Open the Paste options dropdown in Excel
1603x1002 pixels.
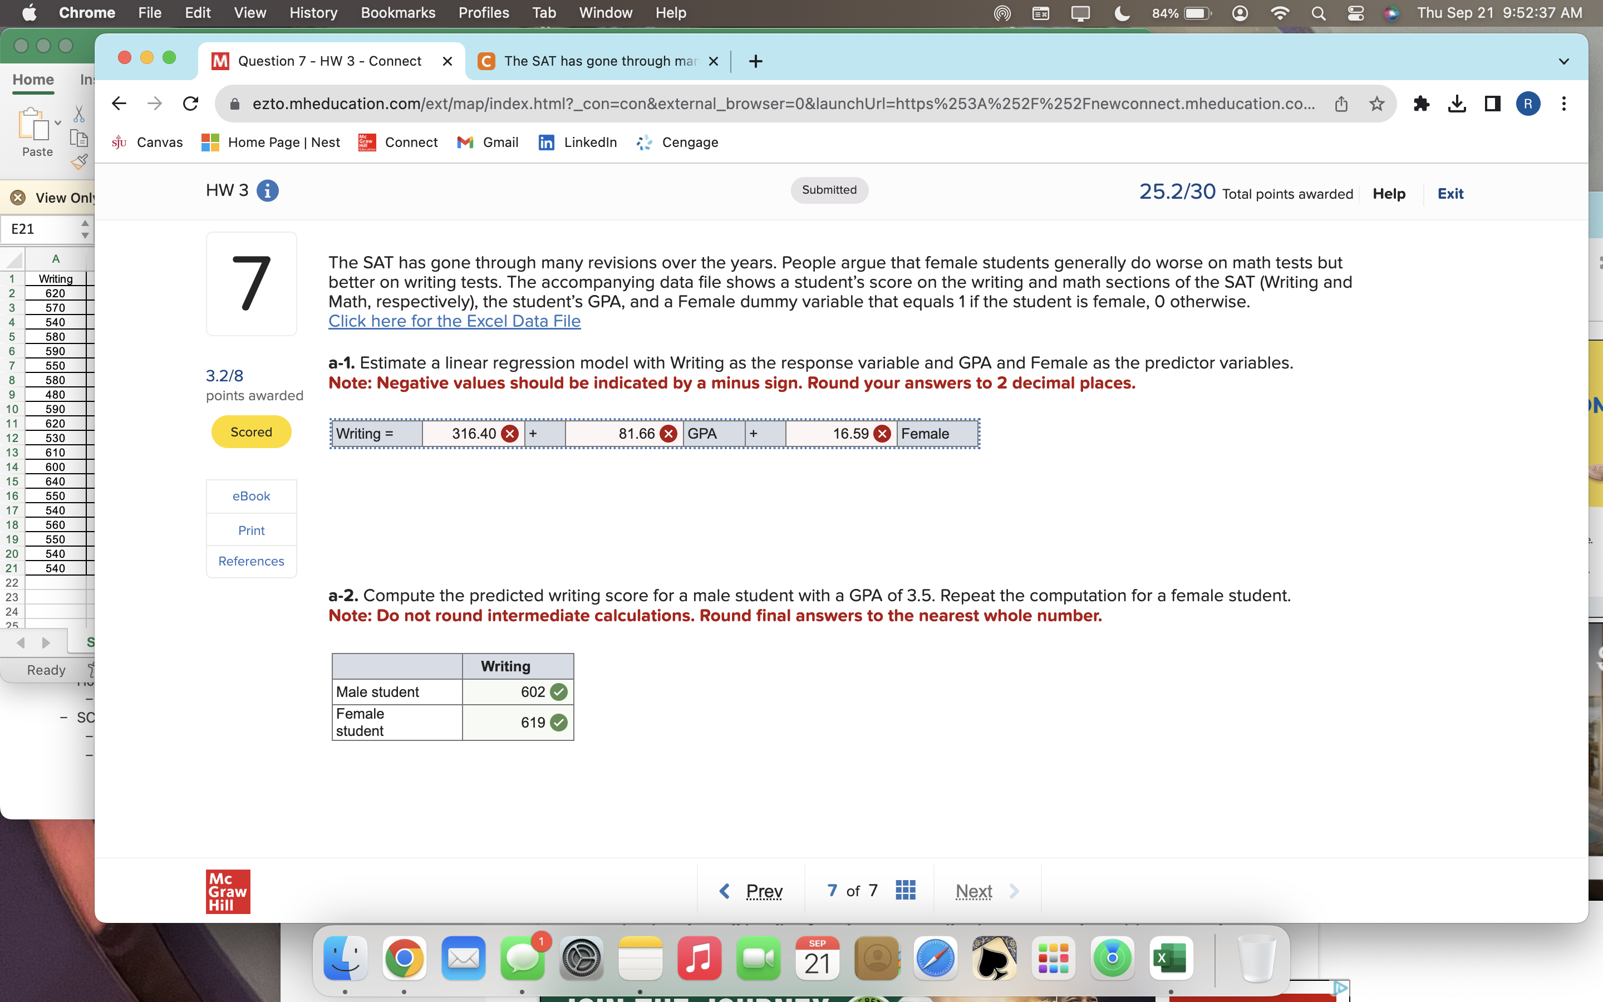tap(57, 122)
